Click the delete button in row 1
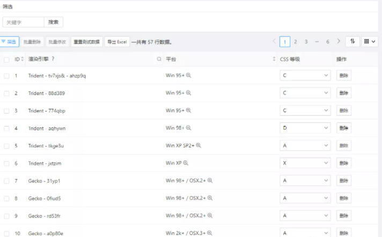Viewport: 382px width, 237px height. [344, 76]
